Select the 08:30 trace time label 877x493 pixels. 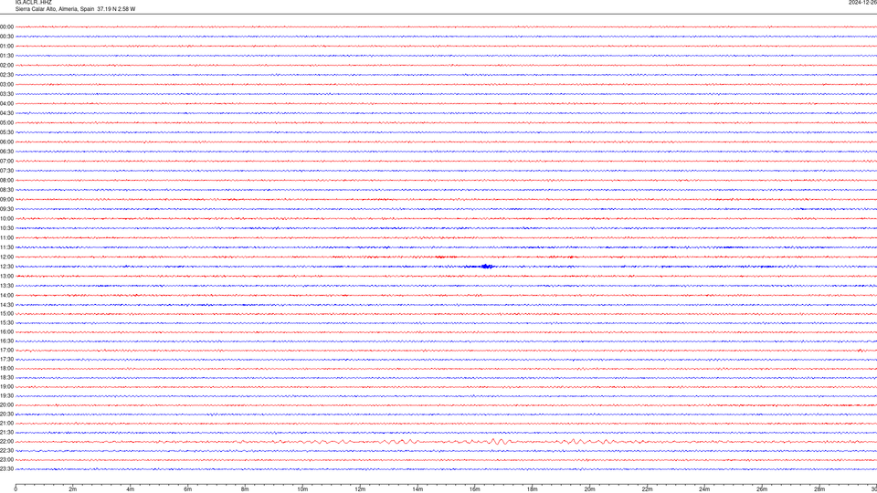(x=6, y=190)
